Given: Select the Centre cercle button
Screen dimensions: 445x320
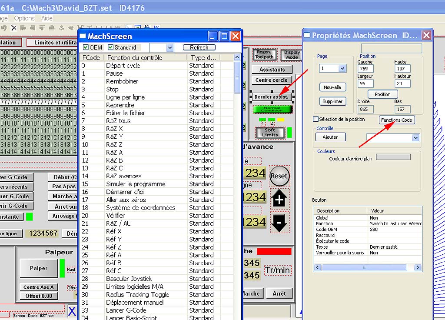Looking at the screenshot, I should 271,80.
